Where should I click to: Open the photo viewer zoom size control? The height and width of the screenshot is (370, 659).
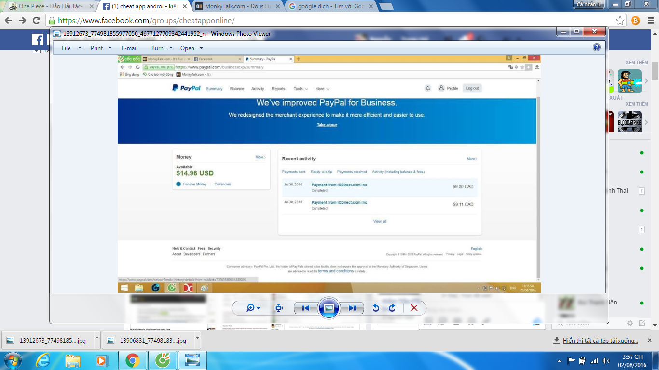click(253, 308)
